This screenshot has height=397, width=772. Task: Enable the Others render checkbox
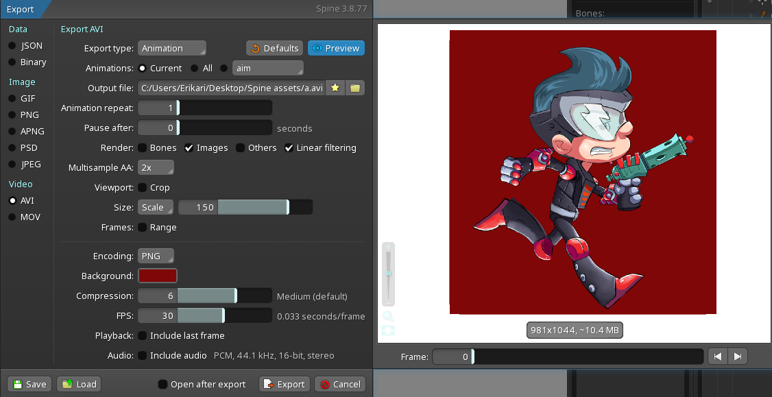pyautogui.click(x=240, y=148)
